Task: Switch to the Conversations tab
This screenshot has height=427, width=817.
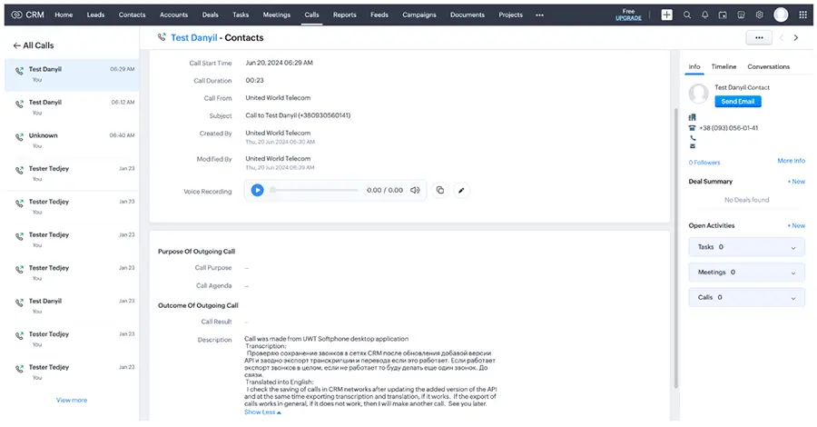Action: pos(769,66)
